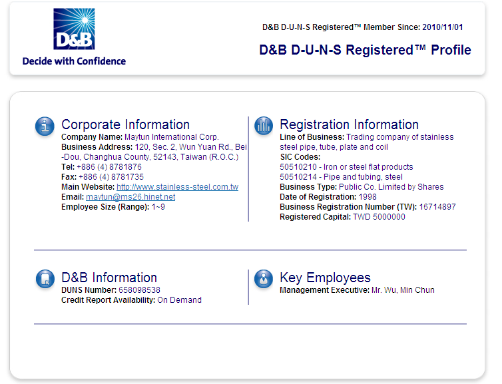The width and height of the screenshot is (502, 384).
Task: Click the Key Employees heading
Action: (325, 278)
